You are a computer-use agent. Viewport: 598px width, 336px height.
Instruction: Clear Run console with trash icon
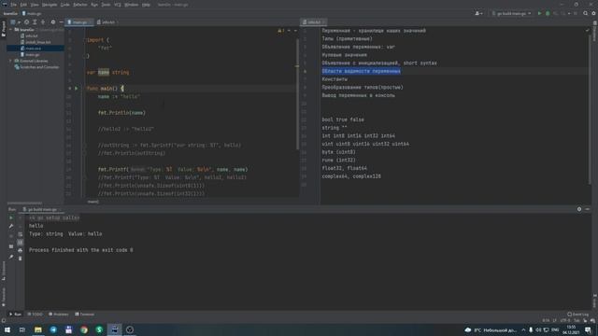[21, 259]
